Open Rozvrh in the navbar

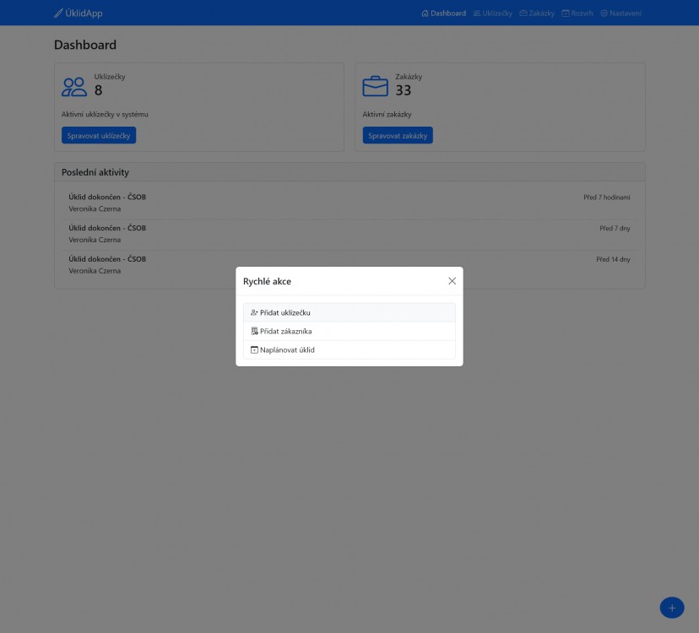point(577,14)
